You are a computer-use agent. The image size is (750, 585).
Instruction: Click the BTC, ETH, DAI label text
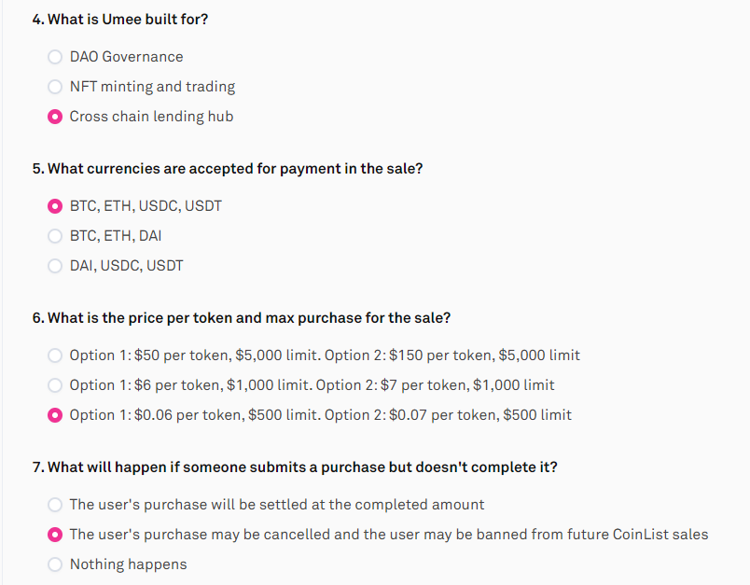click(x=115, y=236)
